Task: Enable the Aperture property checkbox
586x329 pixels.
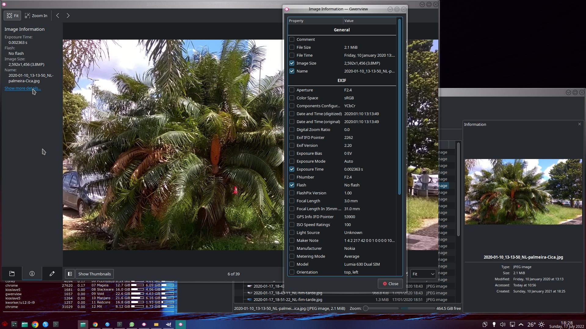Action: (x=292, y=90)
